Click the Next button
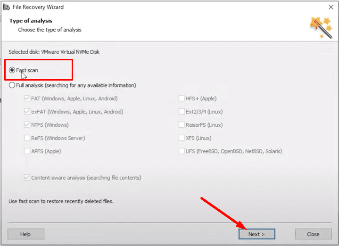 [256, 234]
